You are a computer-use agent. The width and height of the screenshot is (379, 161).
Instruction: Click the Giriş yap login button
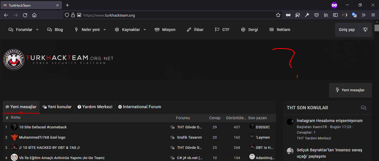point(347,30)
